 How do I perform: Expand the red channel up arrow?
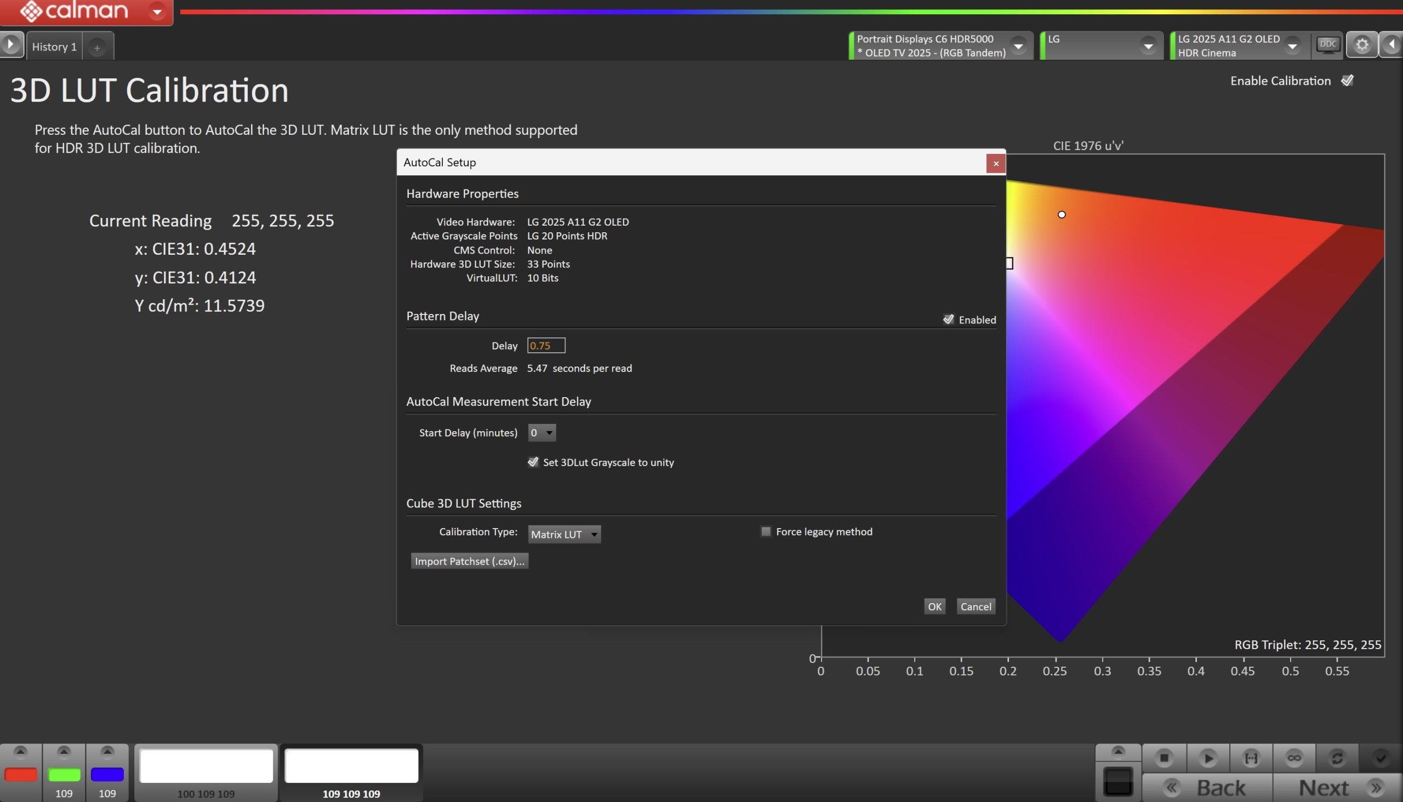[20, 751]
